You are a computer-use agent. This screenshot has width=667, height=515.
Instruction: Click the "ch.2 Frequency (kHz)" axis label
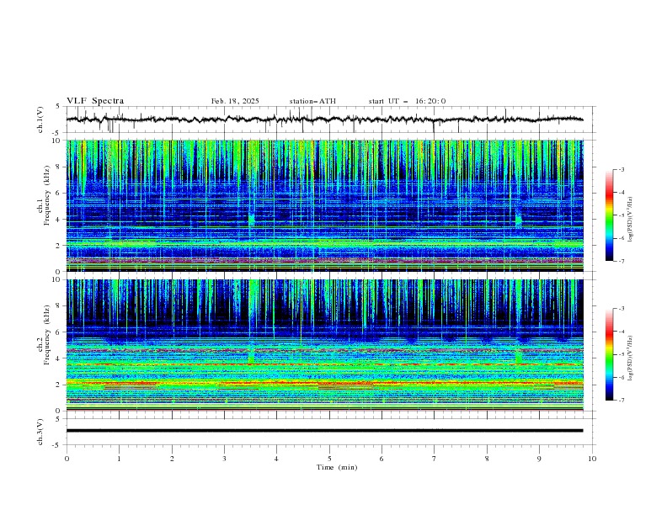(x=44, y=335)
